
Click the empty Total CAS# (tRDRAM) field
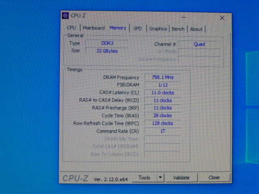coord(163,146)
